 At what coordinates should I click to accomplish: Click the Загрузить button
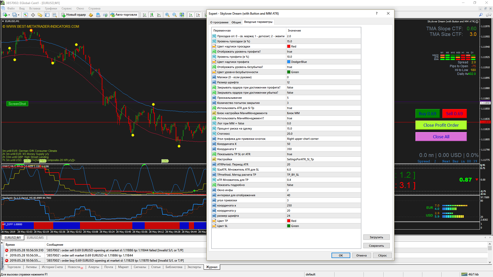tap(376, 237)
